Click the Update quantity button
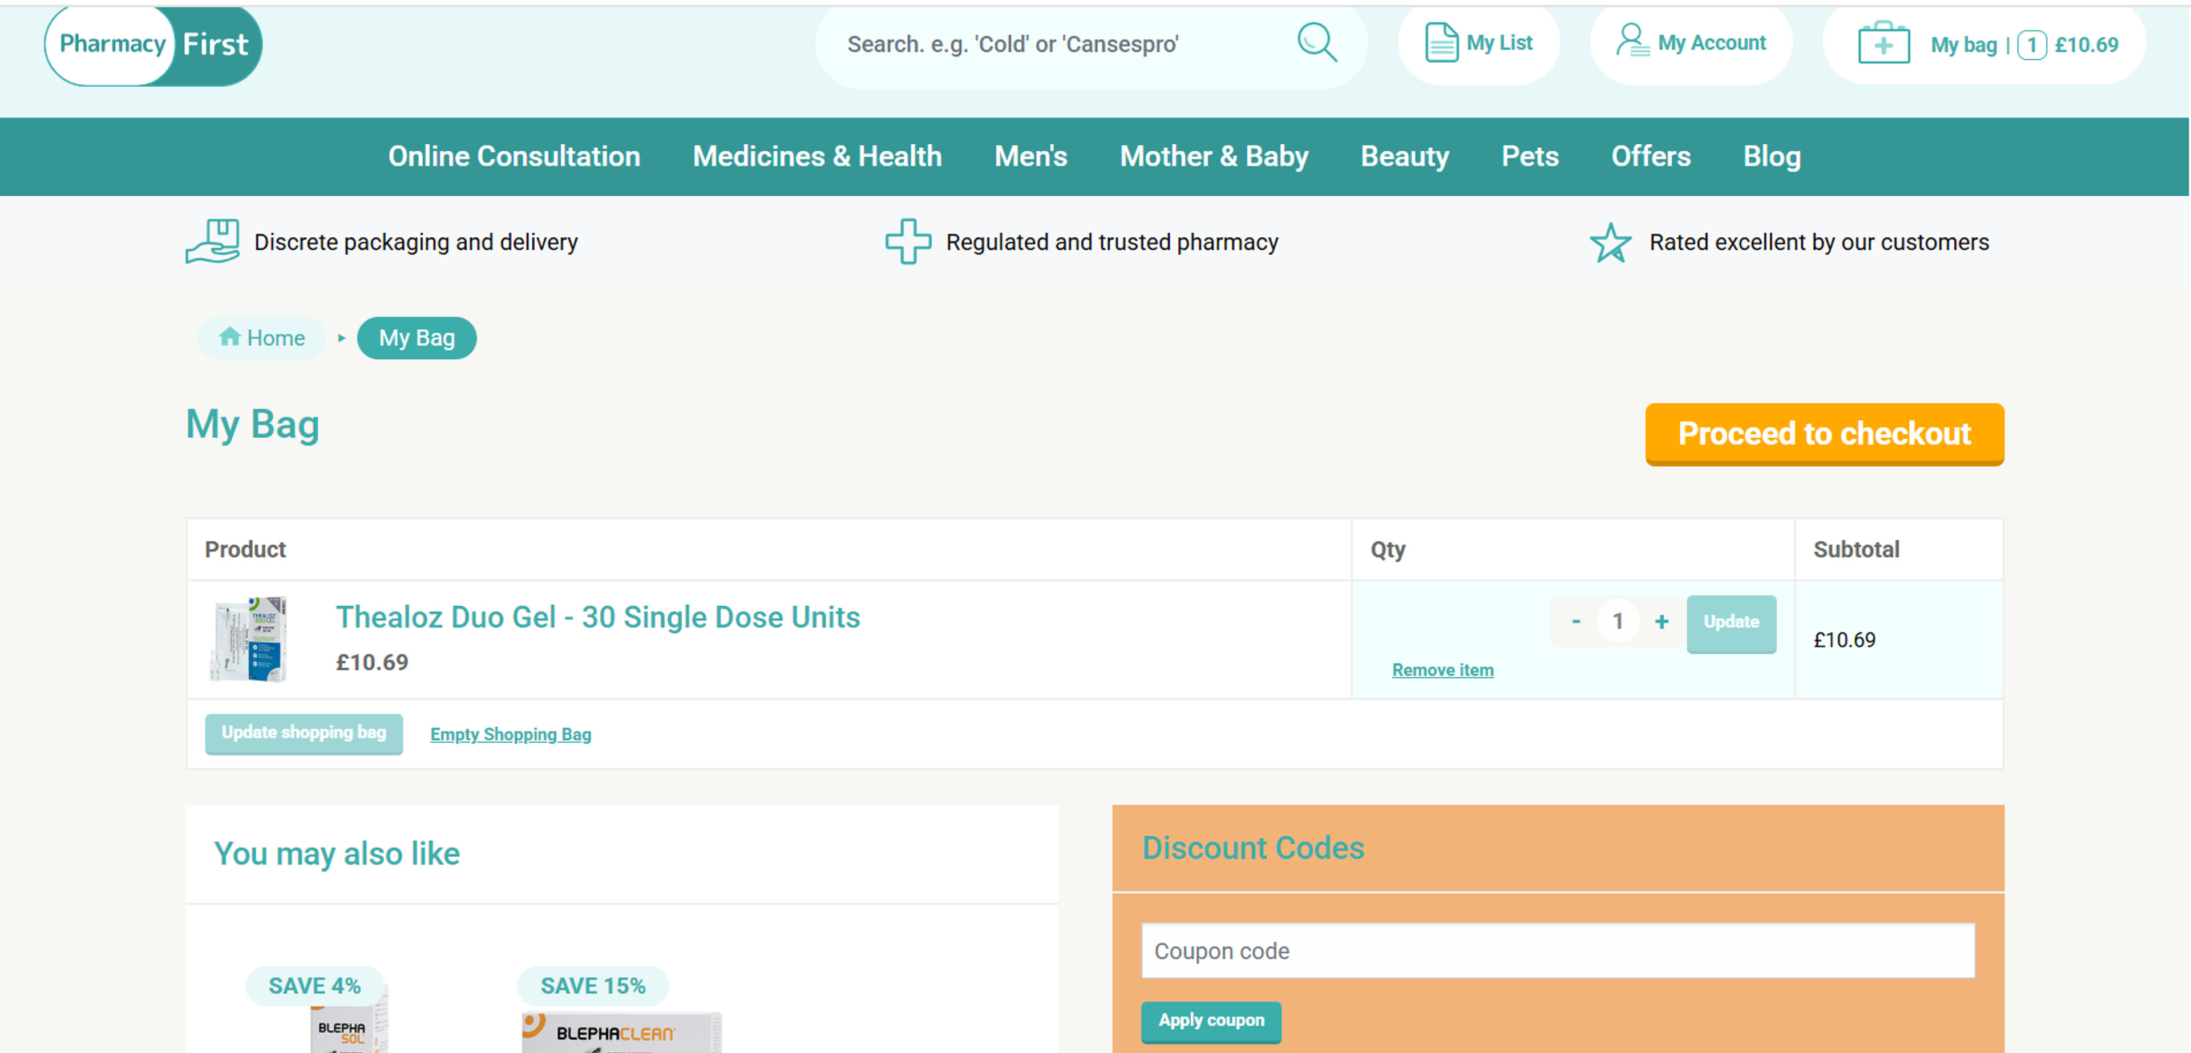The image size is (2191, 1053). tap(1731, 623)
